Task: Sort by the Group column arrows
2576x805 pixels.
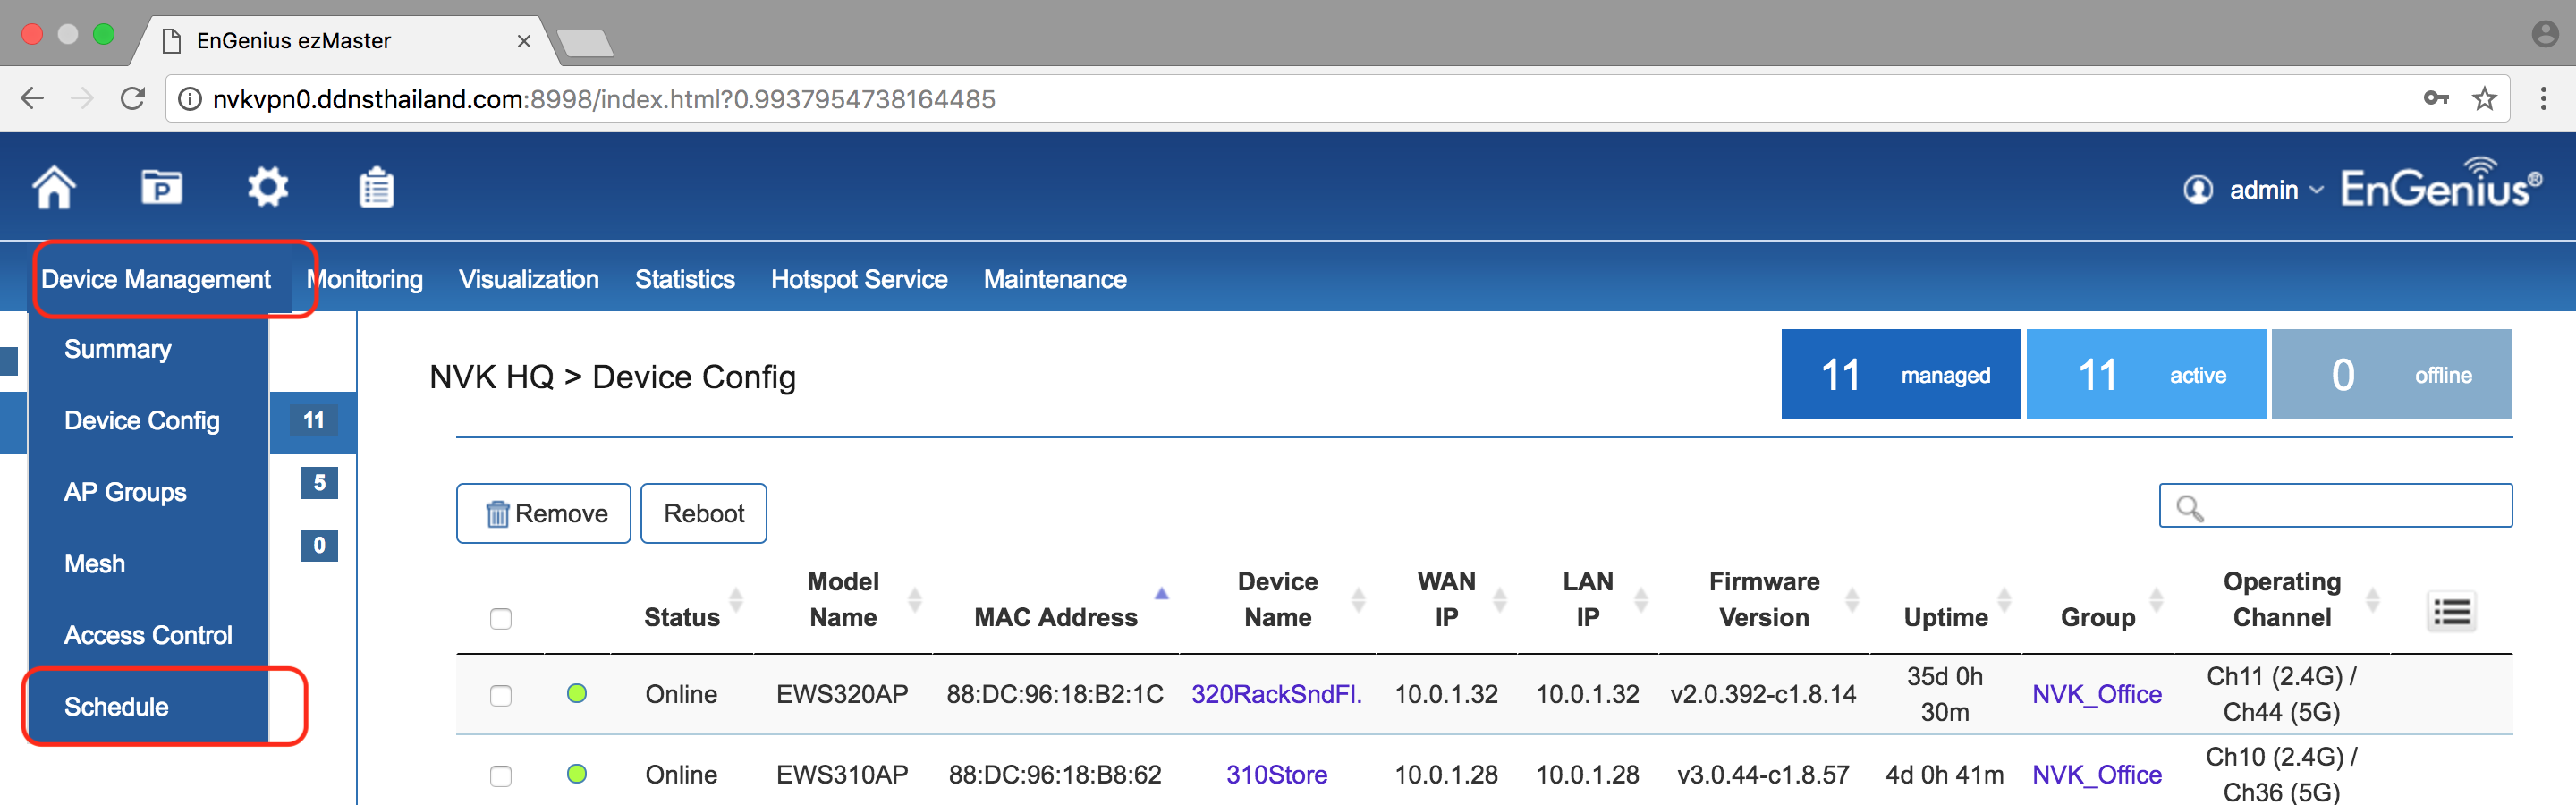Action: 2156,600
